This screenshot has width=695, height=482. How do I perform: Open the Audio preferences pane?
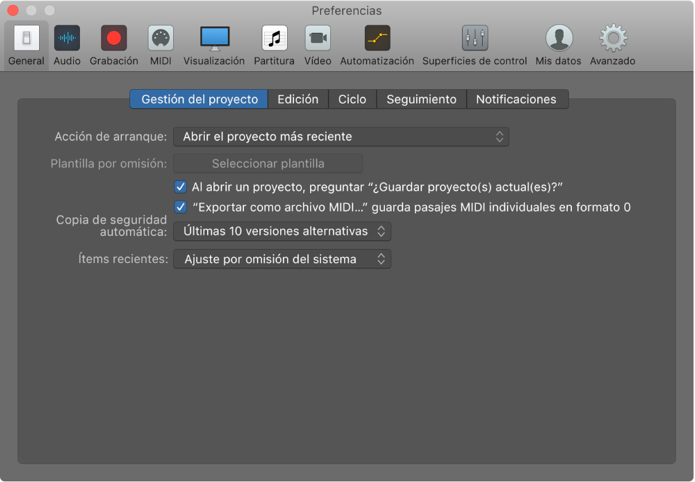(67, 39)
